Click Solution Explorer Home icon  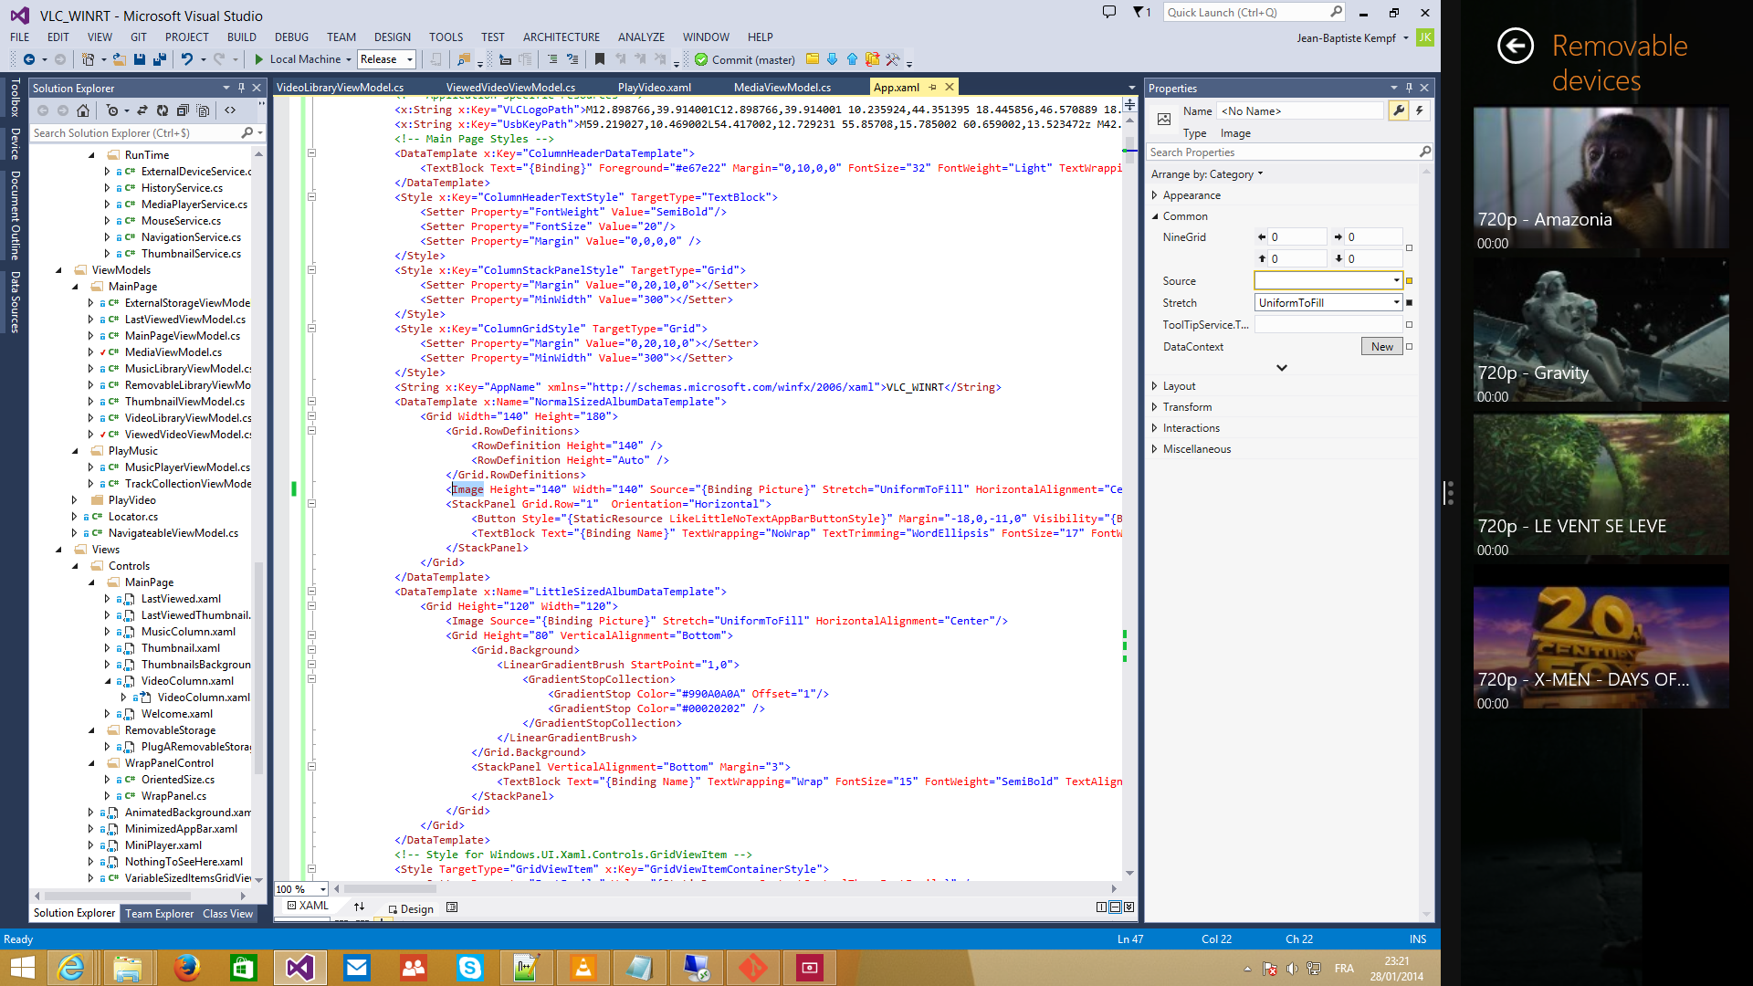coord(83,110)
